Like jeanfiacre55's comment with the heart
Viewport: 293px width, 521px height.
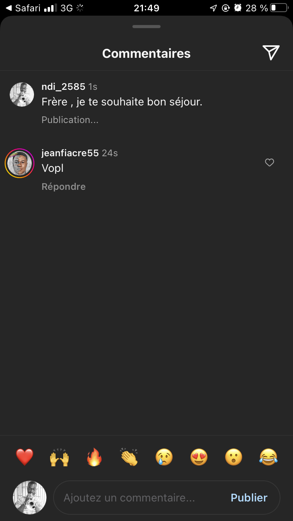[270, 162]
